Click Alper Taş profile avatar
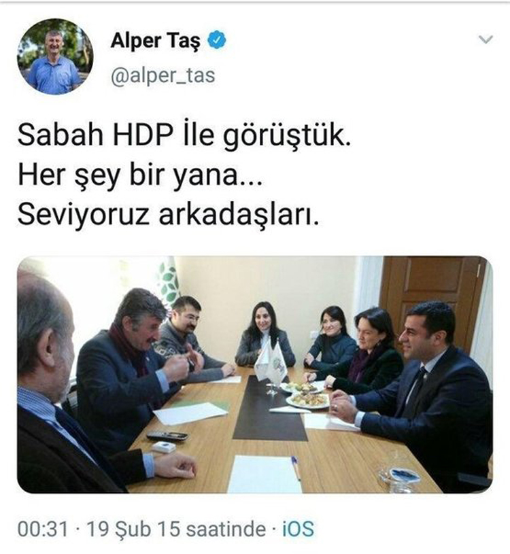 click(55, 56)
